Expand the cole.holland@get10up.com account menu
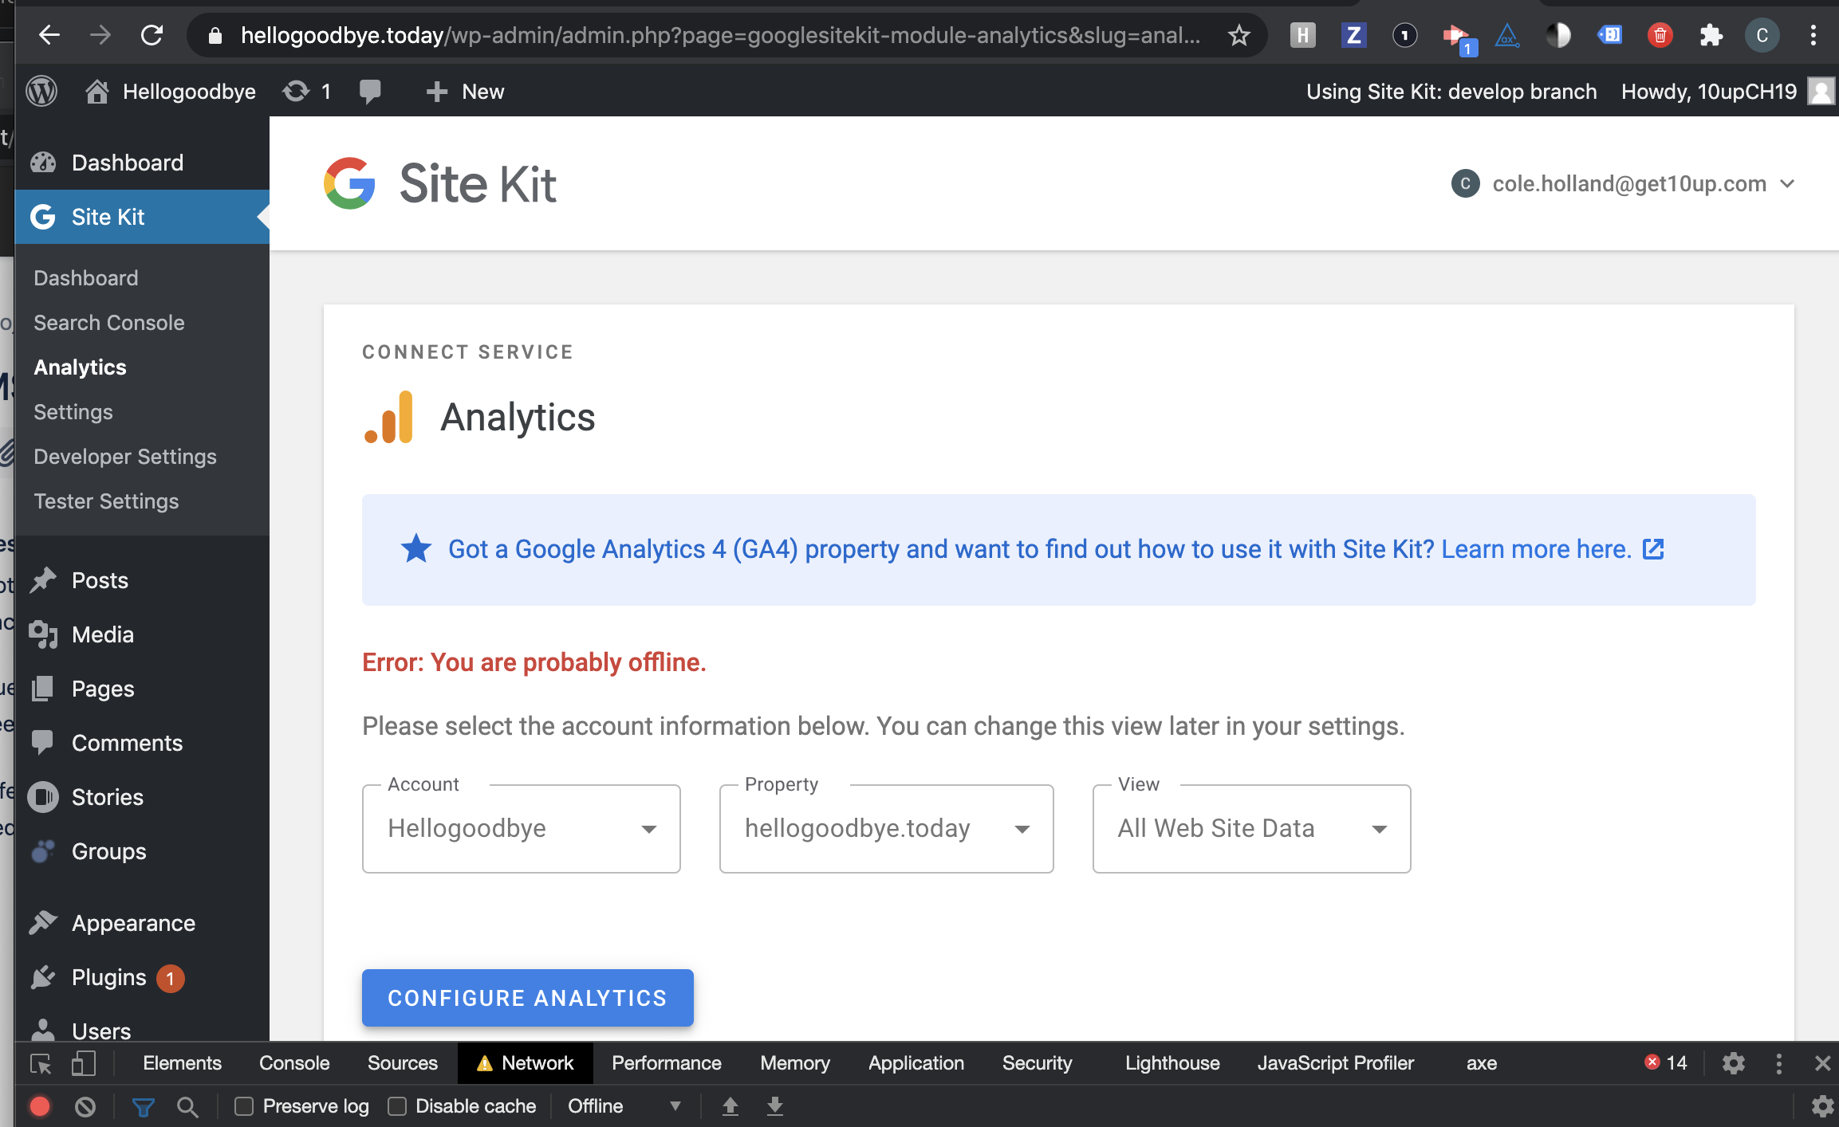Screen dimensions: 1839x1127 1624,183
